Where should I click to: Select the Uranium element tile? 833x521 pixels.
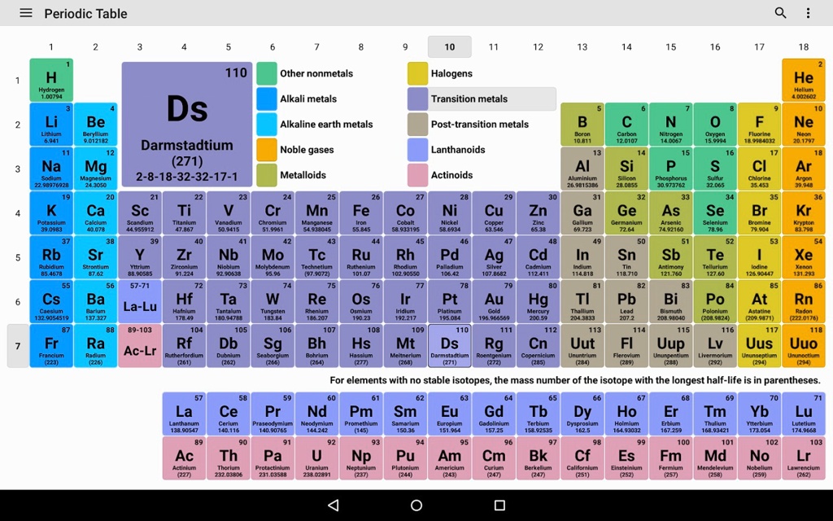coord(316,459)
